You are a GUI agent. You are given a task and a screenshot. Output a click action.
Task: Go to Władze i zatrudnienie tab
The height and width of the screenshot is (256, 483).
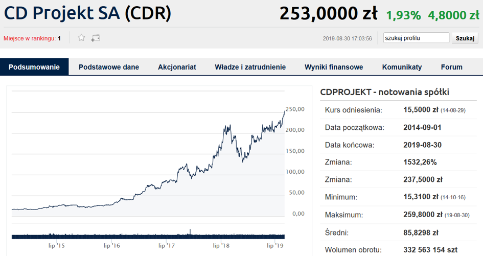pos(250,67)
